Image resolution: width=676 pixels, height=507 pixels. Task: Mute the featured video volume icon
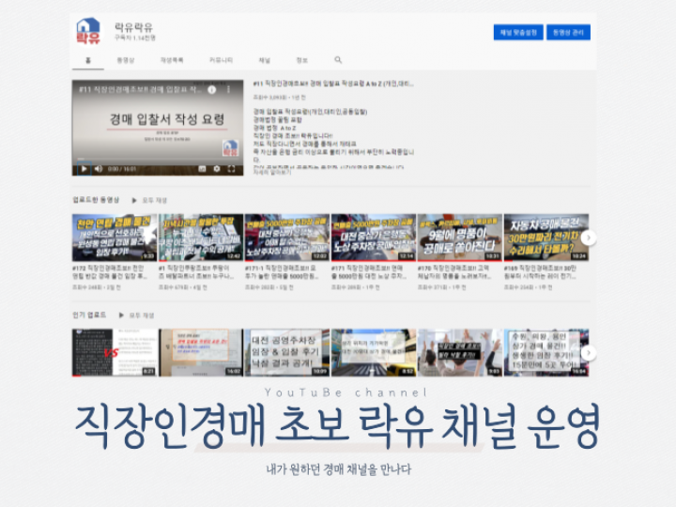(99, 169)
